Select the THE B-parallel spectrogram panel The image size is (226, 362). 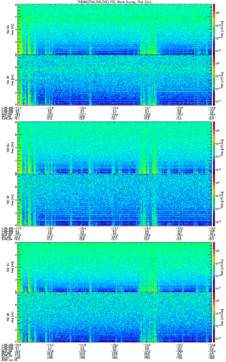114,318
